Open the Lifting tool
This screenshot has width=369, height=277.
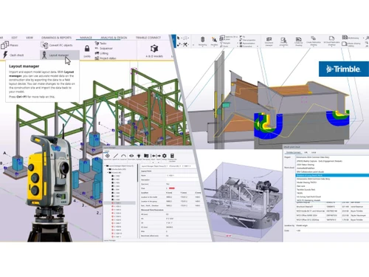tap(101, 53)
